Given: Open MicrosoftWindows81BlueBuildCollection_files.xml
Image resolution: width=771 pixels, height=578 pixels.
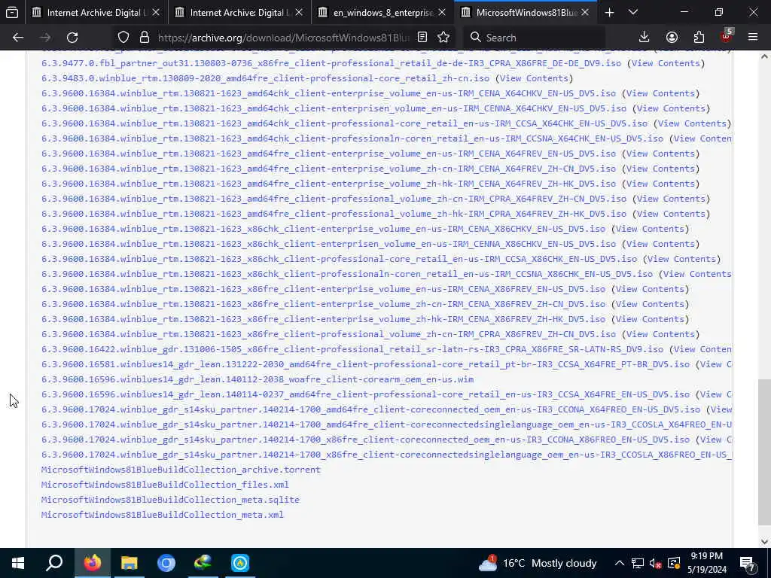Looking at the screenshot, I should tap(165, 485).
